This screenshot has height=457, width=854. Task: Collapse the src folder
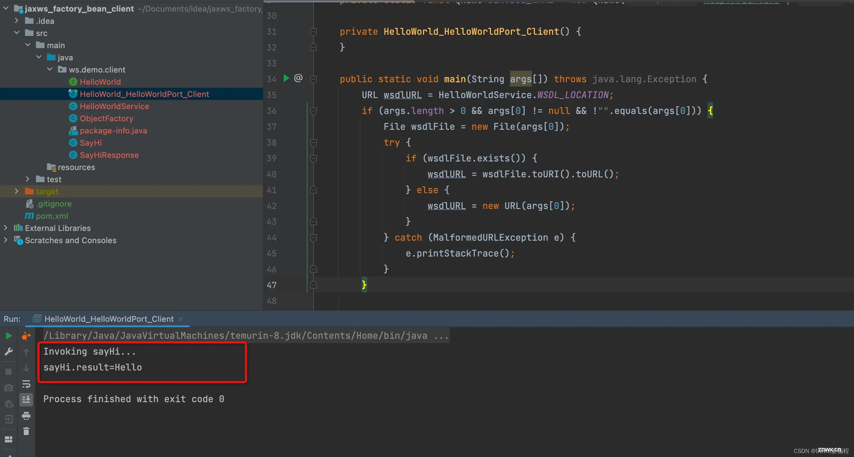16,33
